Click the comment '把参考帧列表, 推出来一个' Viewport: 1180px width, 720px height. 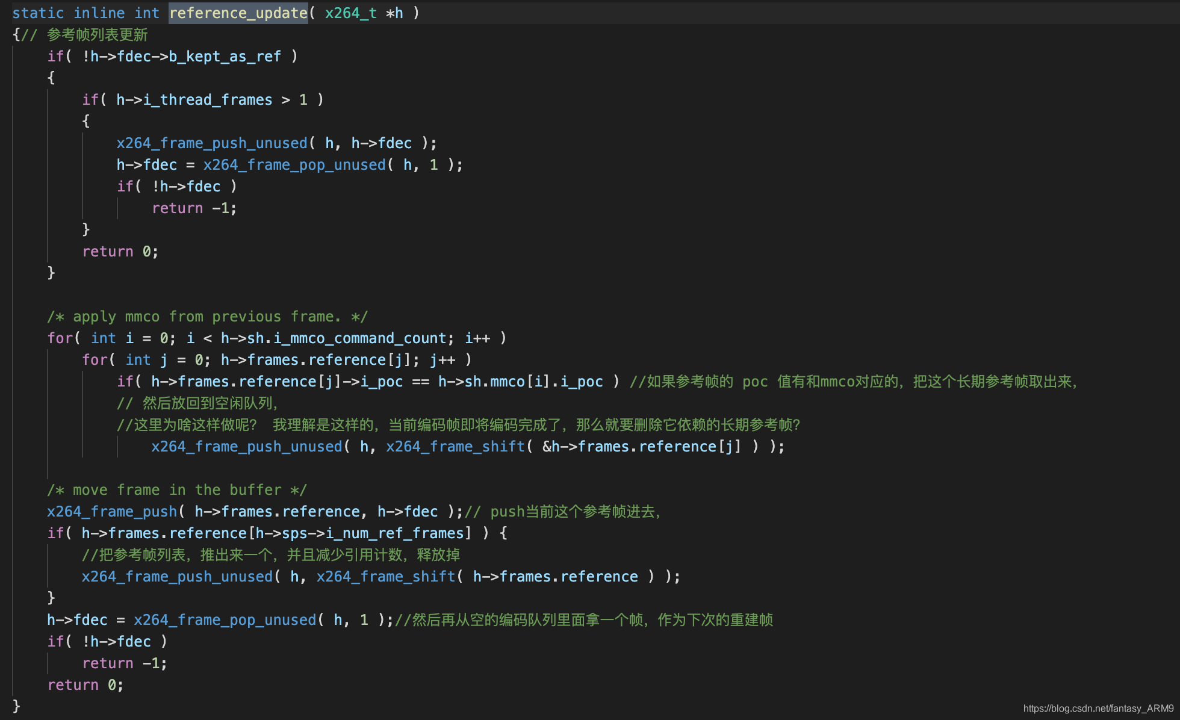tap(271, 554)
